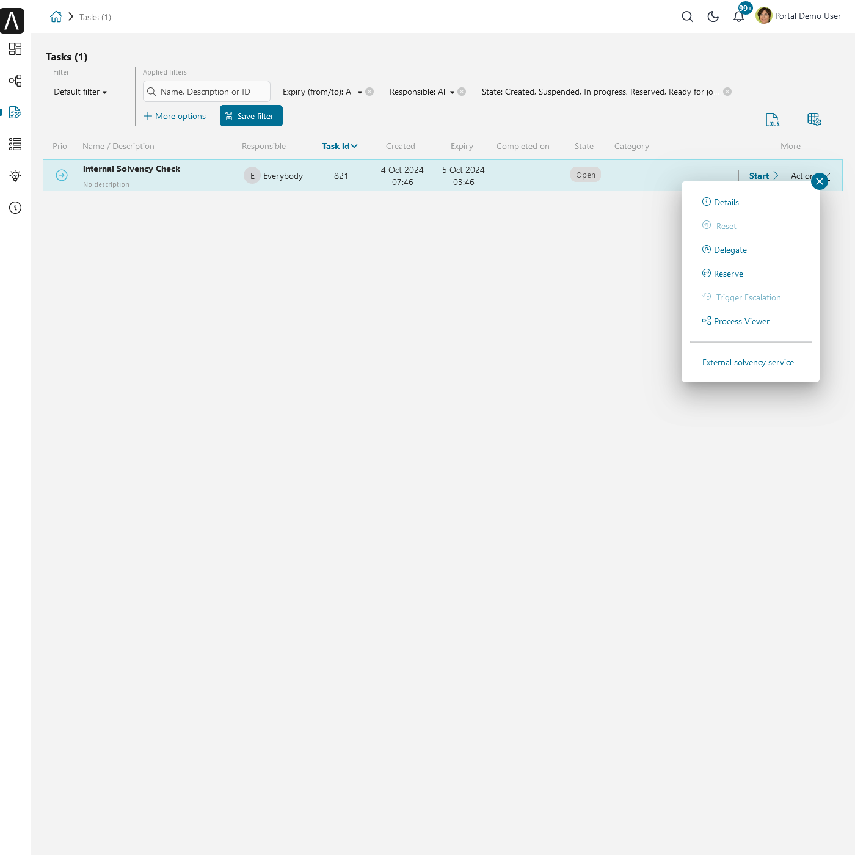
Task: Export task list to XLS
Action: (773, 120)
